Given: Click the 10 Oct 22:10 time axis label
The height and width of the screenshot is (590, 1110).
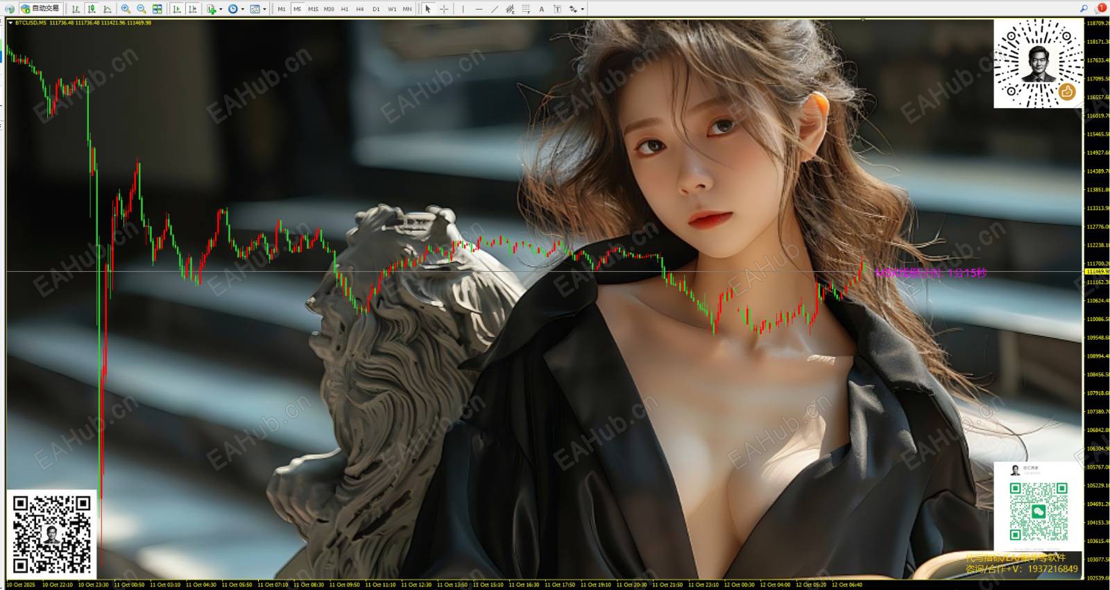Looking at the screenshot, I should point(58,585).
